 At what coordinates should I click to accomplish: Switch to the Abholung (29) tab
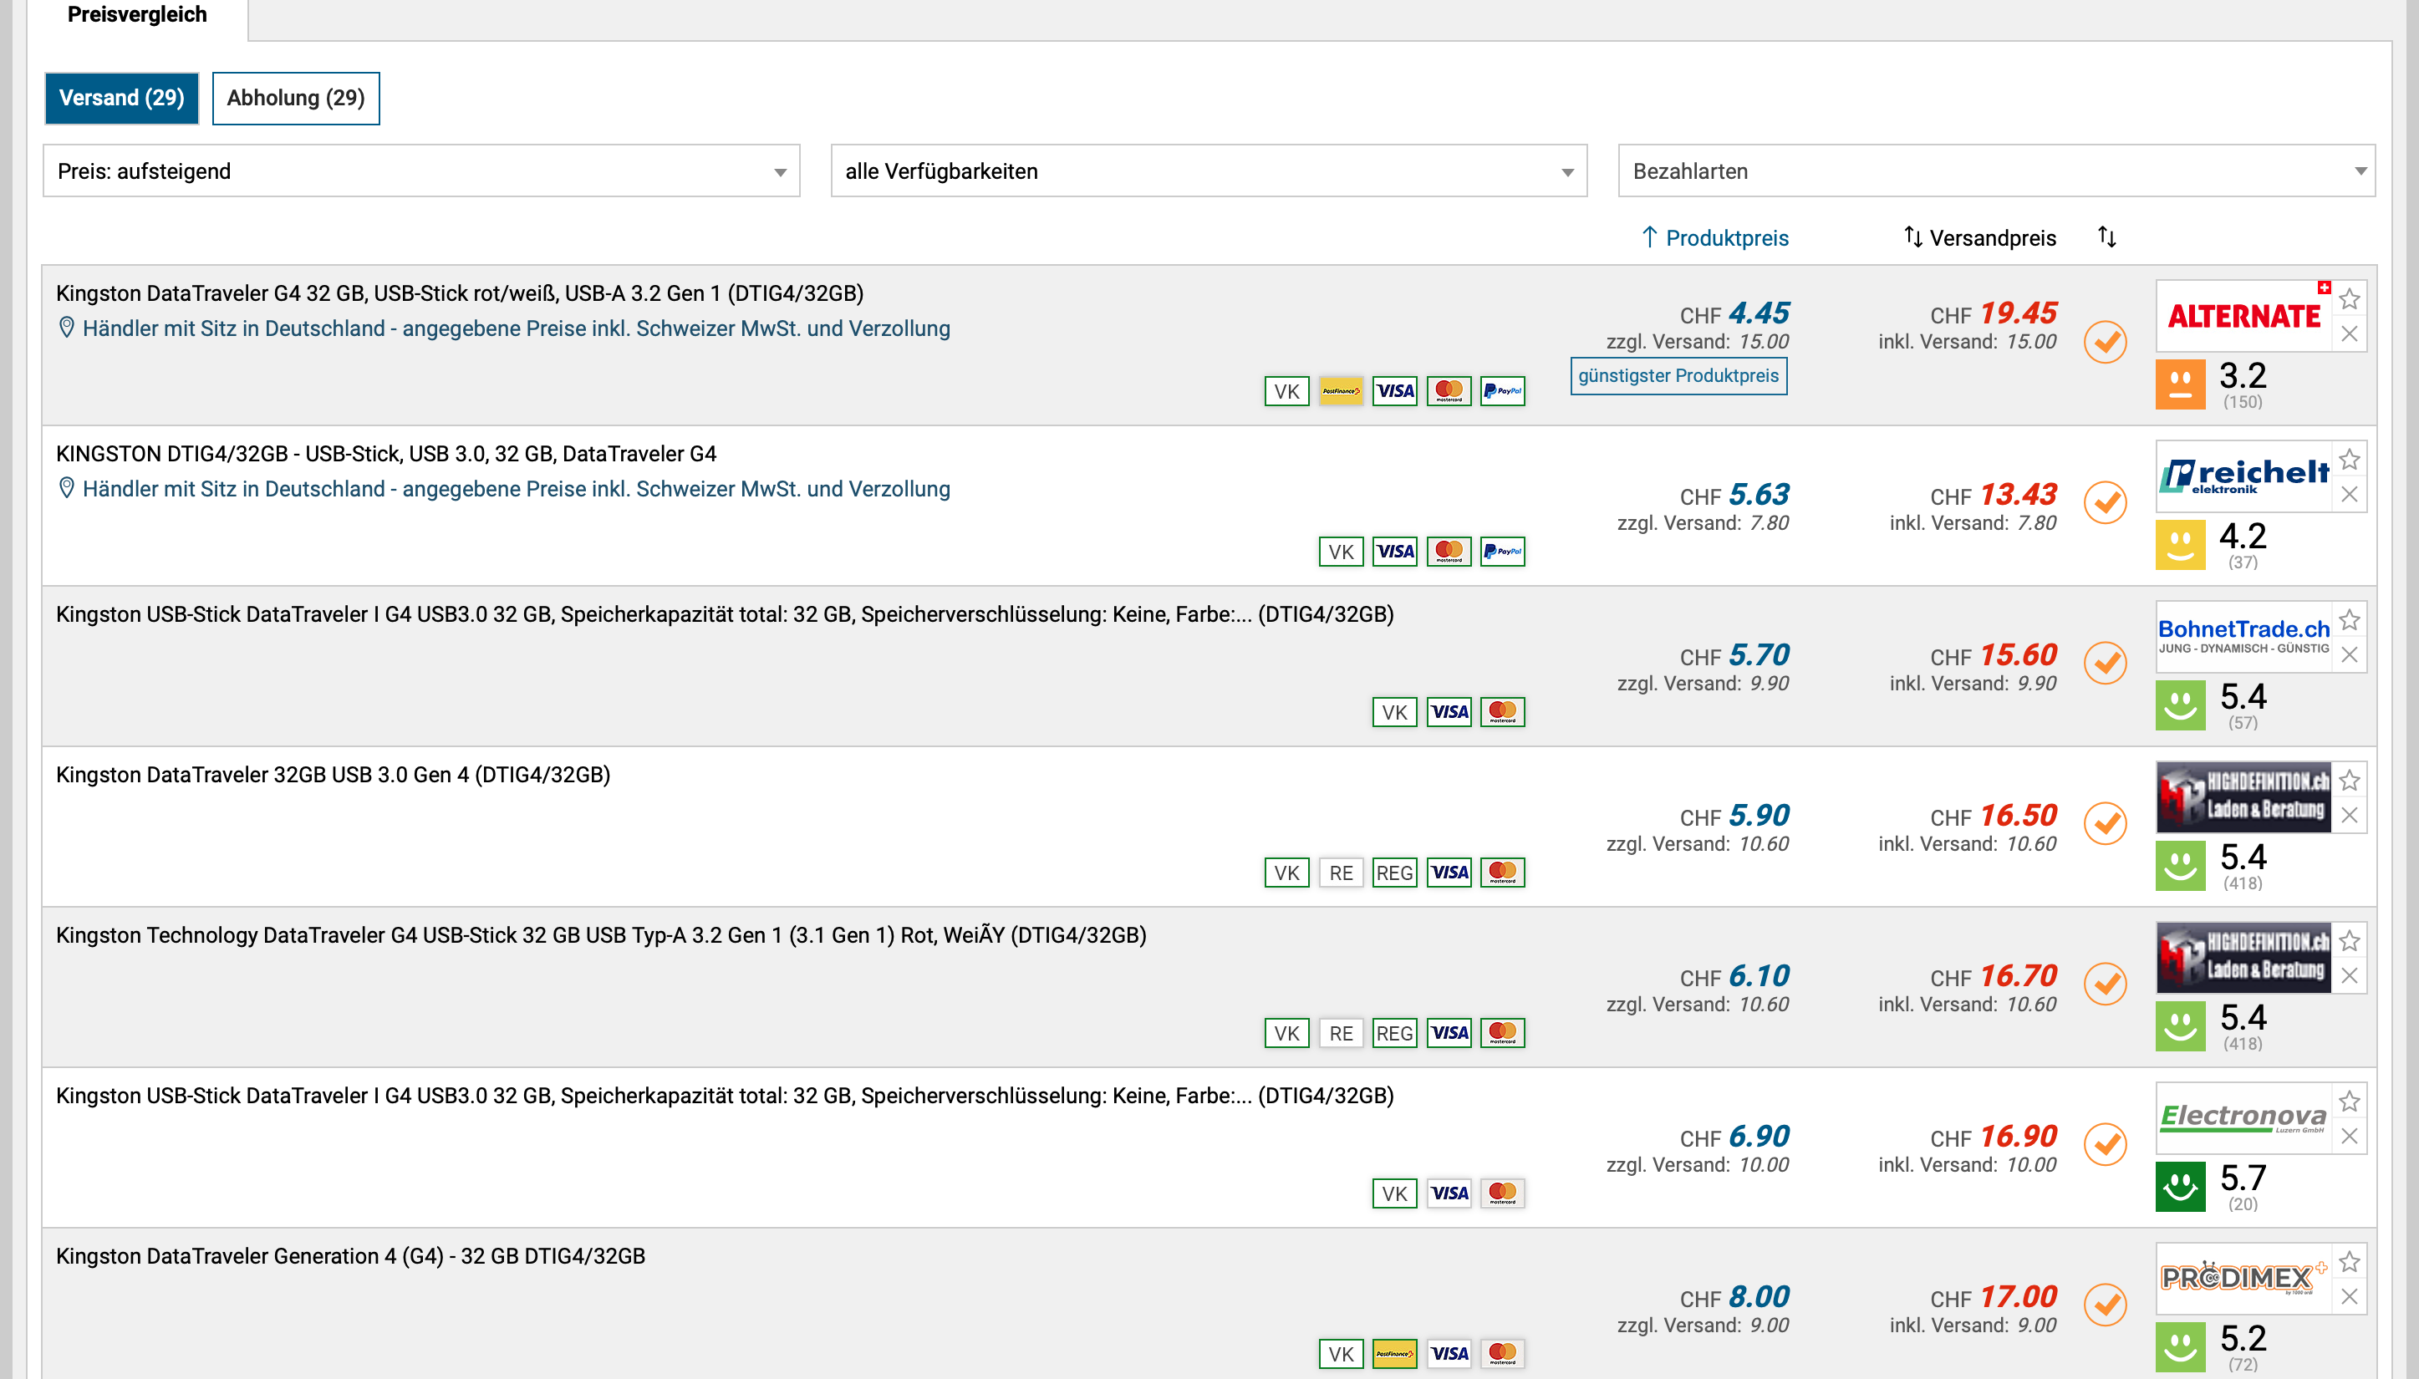point(296,99)
